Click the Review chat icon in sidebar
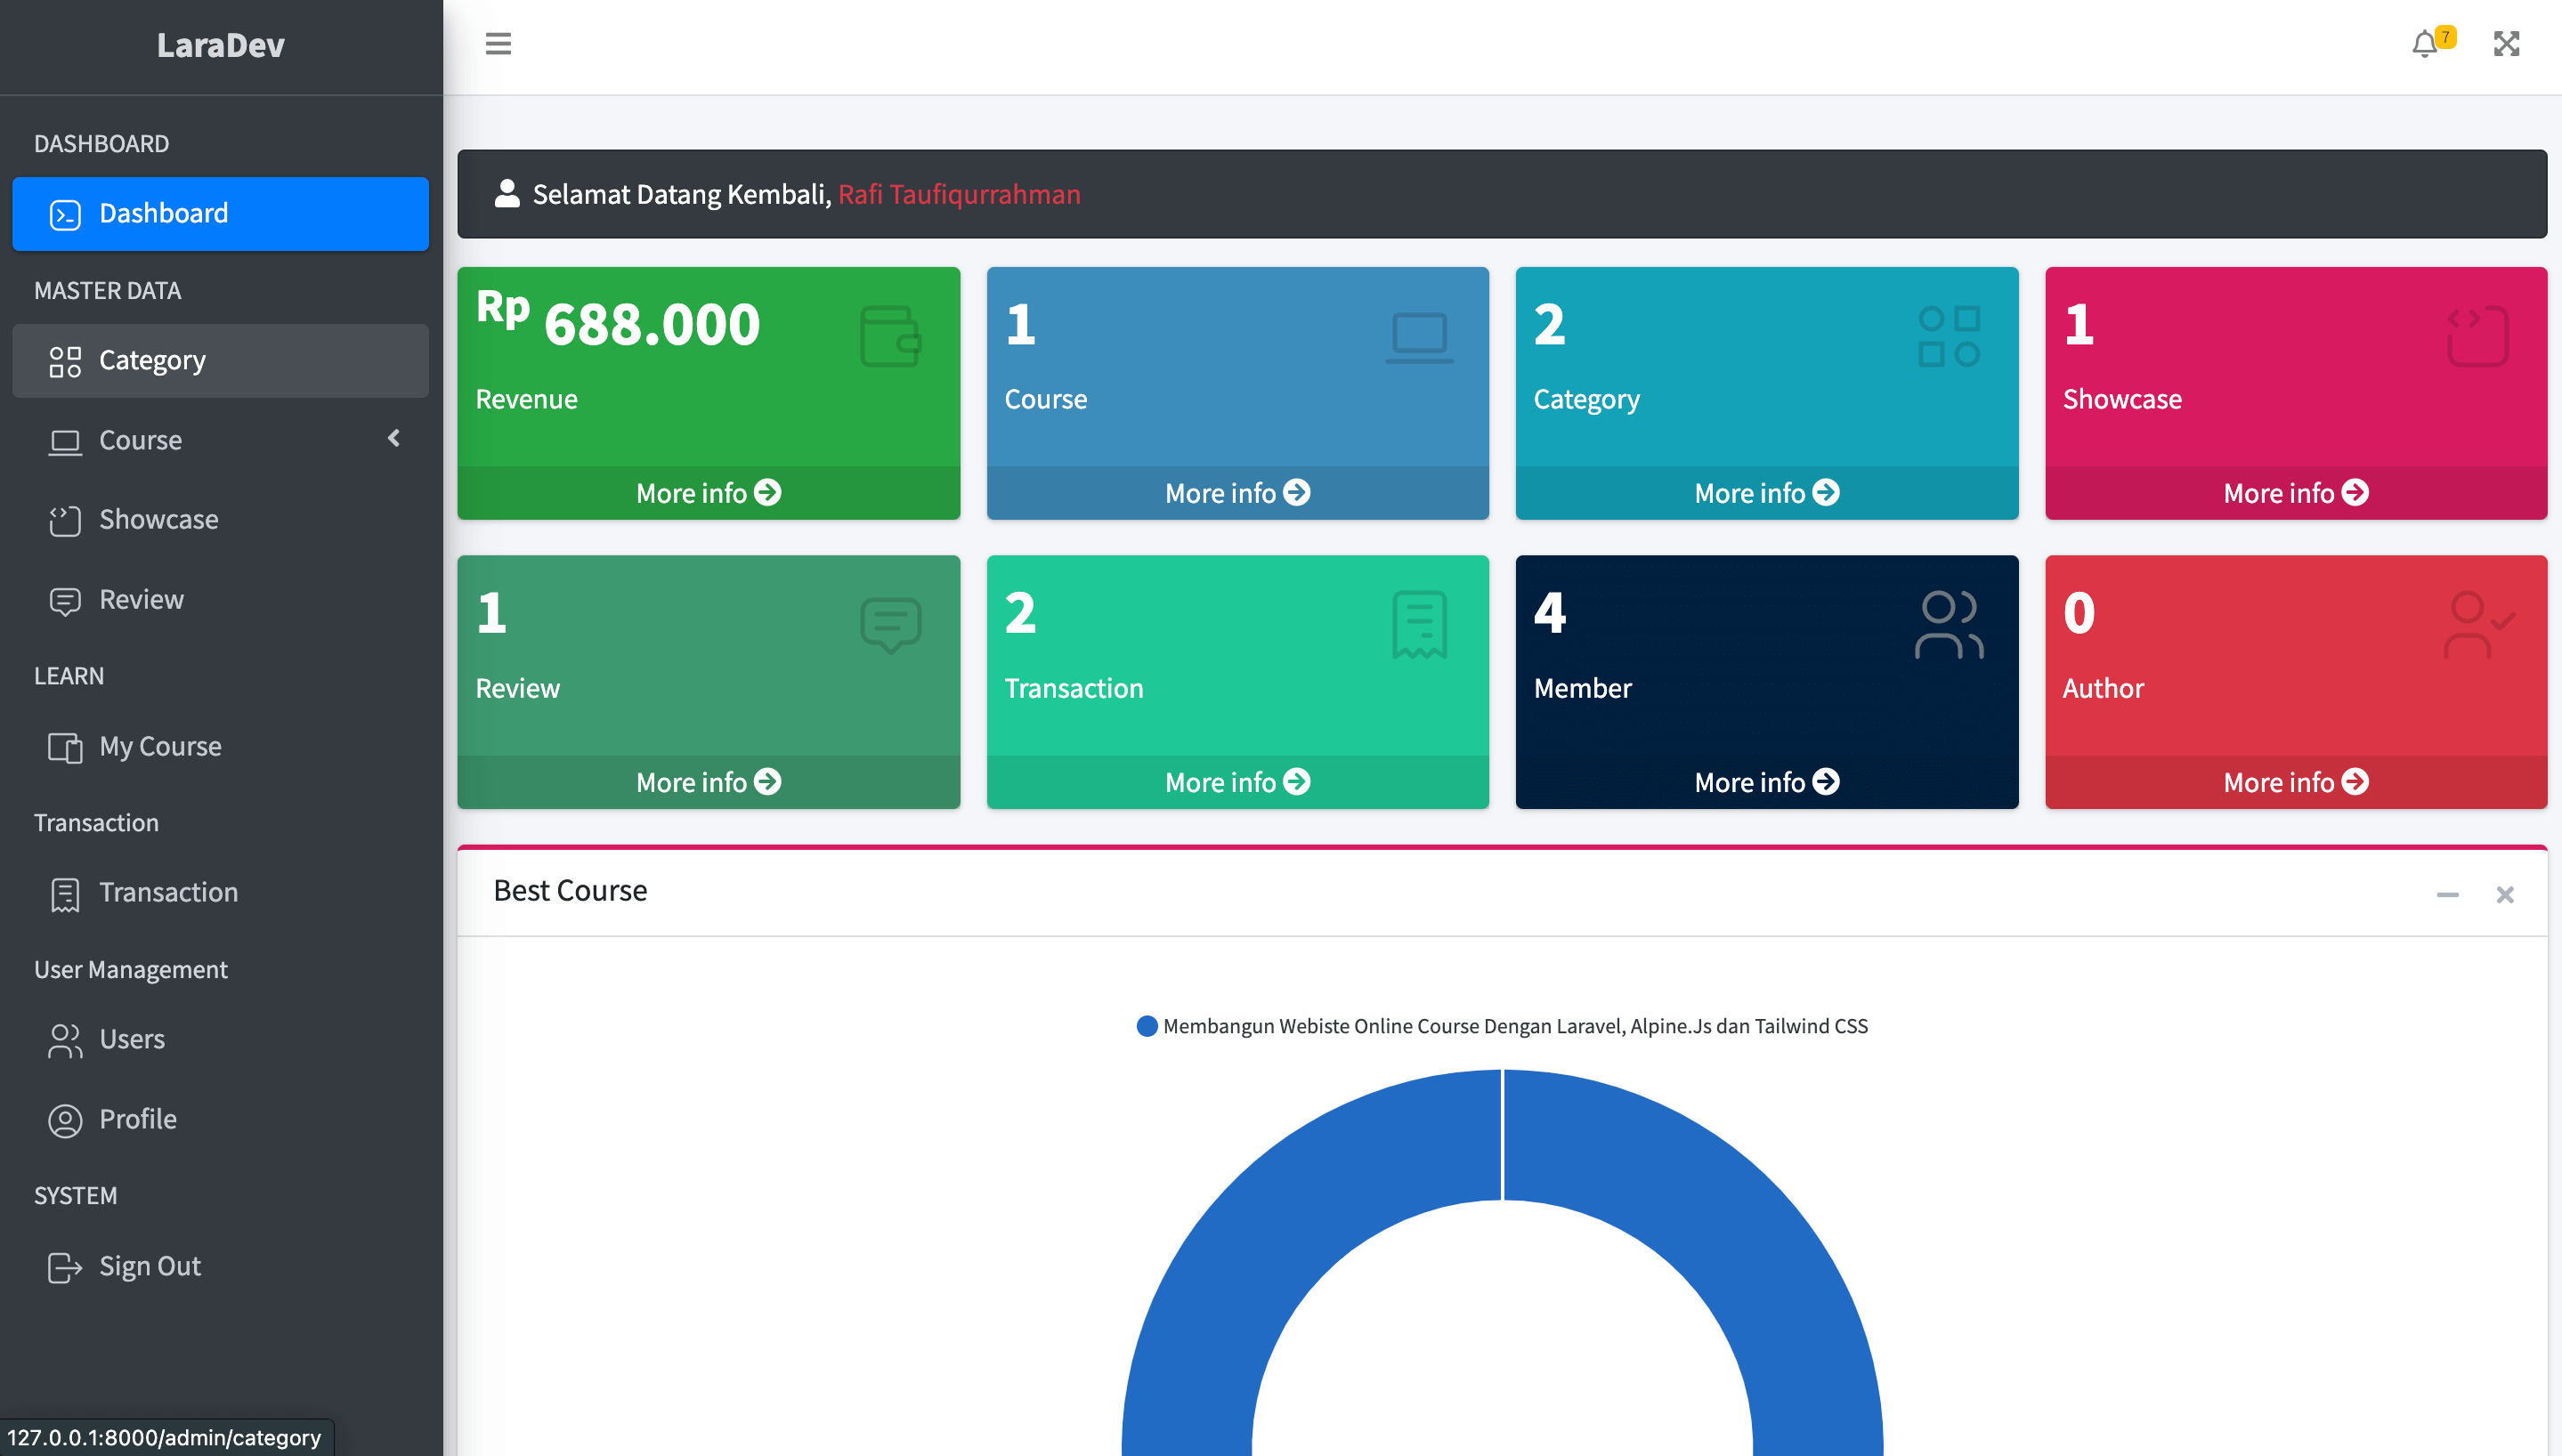This screenshot has width=2562, height=1456. pyautogui.click(x=65, y=601)
